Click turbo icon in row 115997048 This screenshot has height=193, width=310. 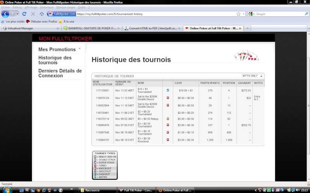click(x=168, y=132)
